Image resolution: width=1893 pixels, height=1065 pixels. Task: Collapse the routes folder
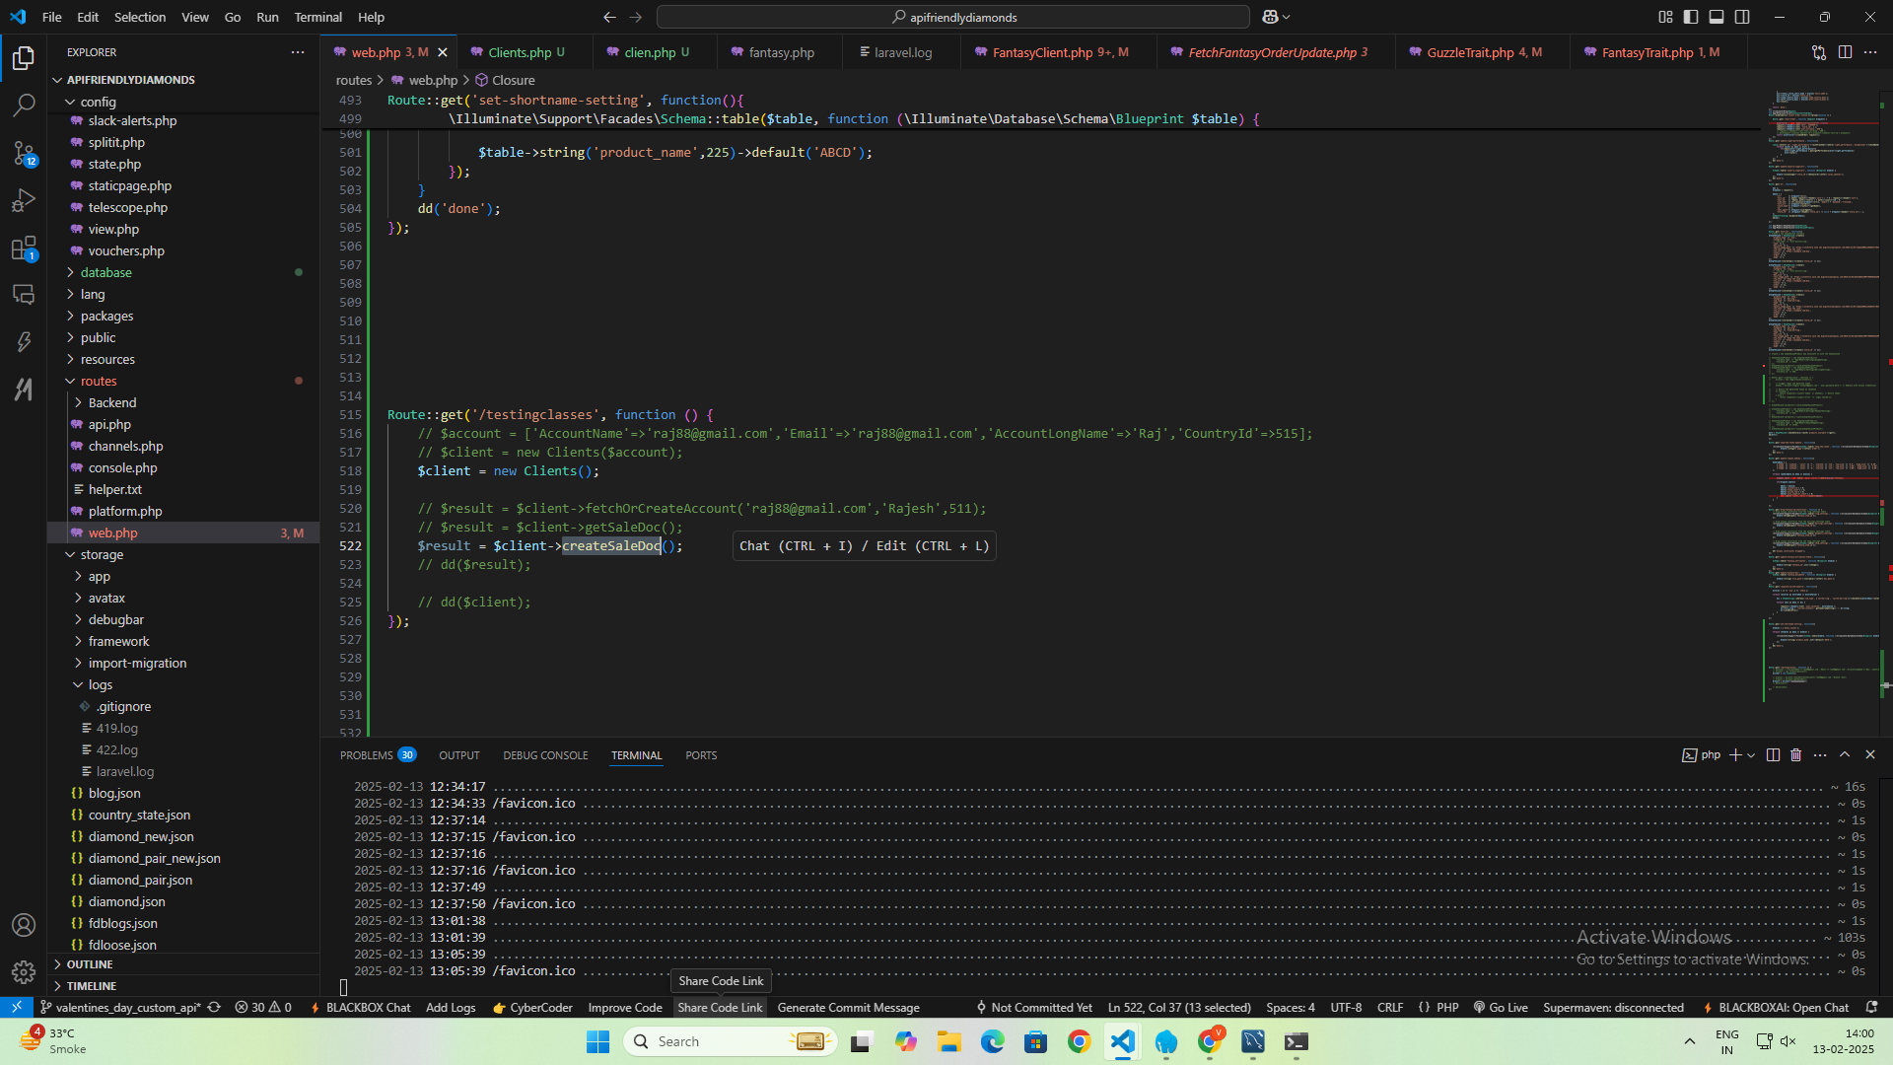click(98, 382)
